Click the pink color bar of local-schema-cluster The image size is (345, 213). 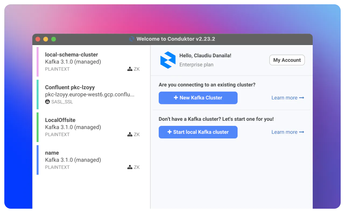[38, 62]
